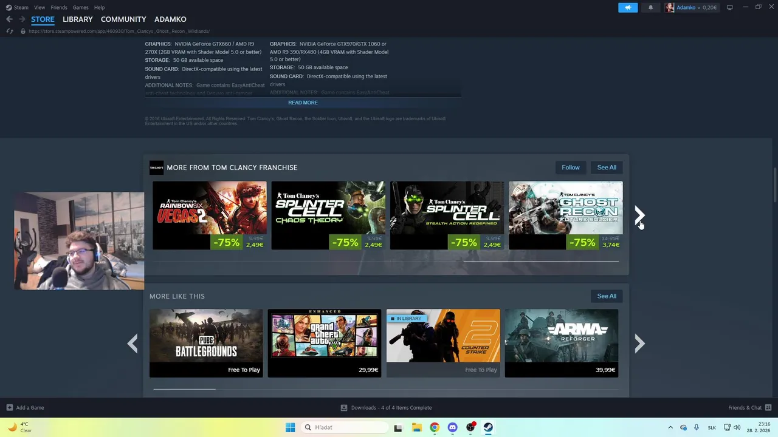778x437 pixels.
Task: Enter Big Picture mode via monitor icon
Action: [729, 7]
